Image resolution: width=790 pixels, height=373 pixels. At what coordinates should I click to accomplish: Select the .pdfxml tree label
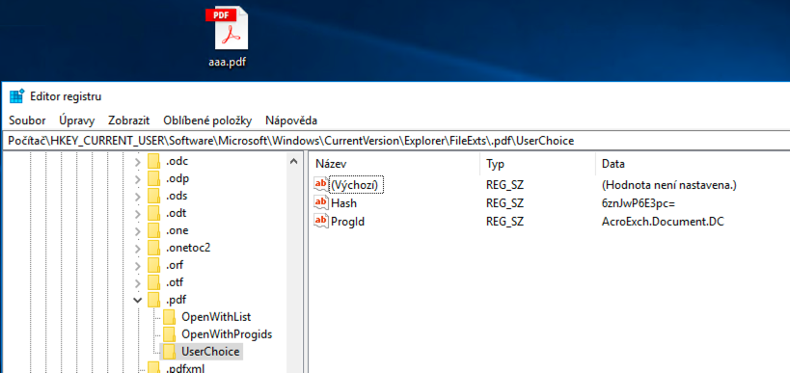[x=185, y=368]
